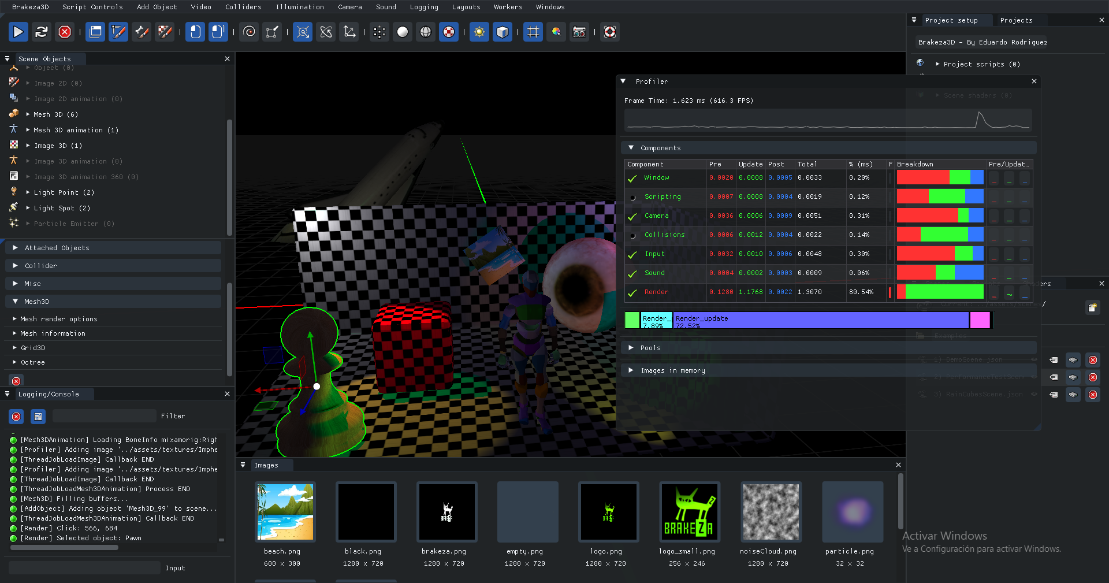This screenshot has height=583, width=1109.
Task: Click the yellow sun light icon
Action: (479, 32)
